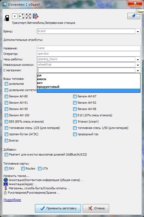Click the dollar sign icon beside Способы оплаты
Image resolution: width=144 pixels, height=217 pixels.
(x=6, y=188)
